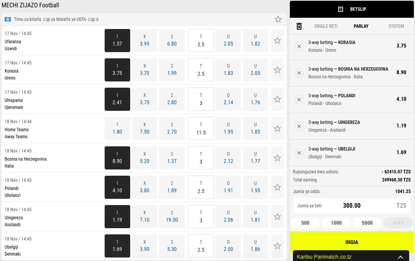415x261 pixels.
Task: Star the Bosnia na Herzegovina vs Italia match
Action: [x=277, y=158]
